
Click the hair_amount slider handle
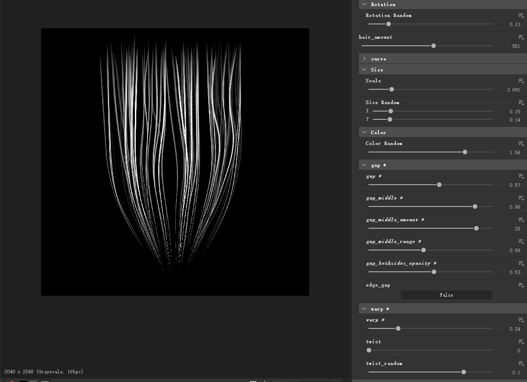[434, 46]
